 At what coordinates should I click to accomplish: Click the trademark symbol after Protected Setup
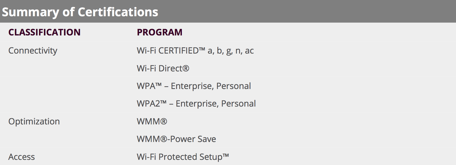(x=226, y=156)
